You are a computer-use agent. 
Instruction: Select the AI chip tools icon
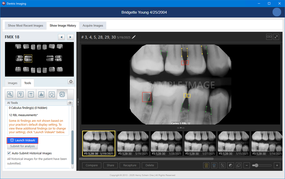62,94
